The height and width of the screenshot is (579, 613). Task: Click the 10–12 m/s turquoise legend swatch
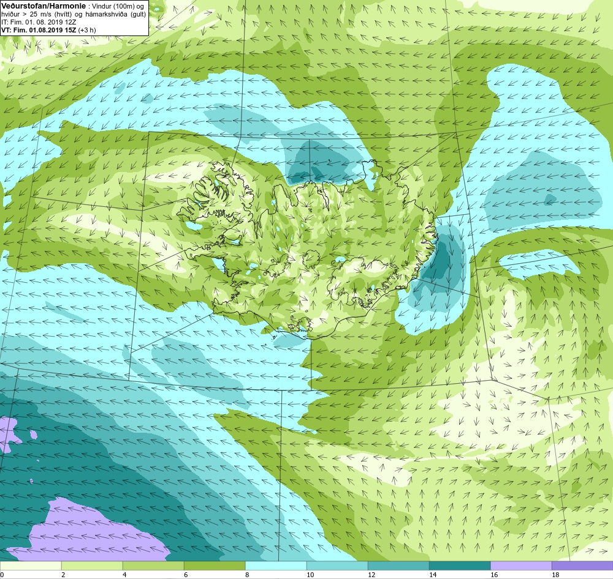click(x=337, y=566)
